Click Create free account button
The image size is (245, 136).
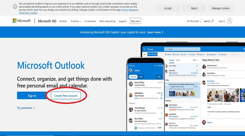pyautogui.click(x=66, y=95)
